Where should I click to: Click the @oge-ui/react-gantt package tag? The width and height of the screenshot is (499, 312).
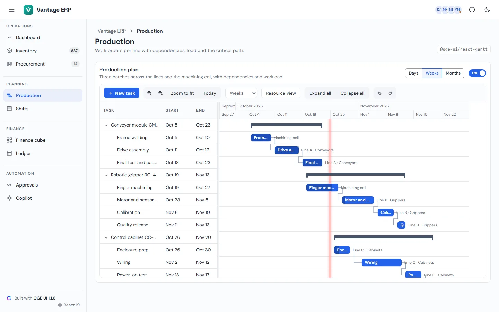464,49
